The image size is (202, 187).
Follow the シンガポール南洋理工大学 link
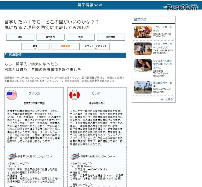163,64
